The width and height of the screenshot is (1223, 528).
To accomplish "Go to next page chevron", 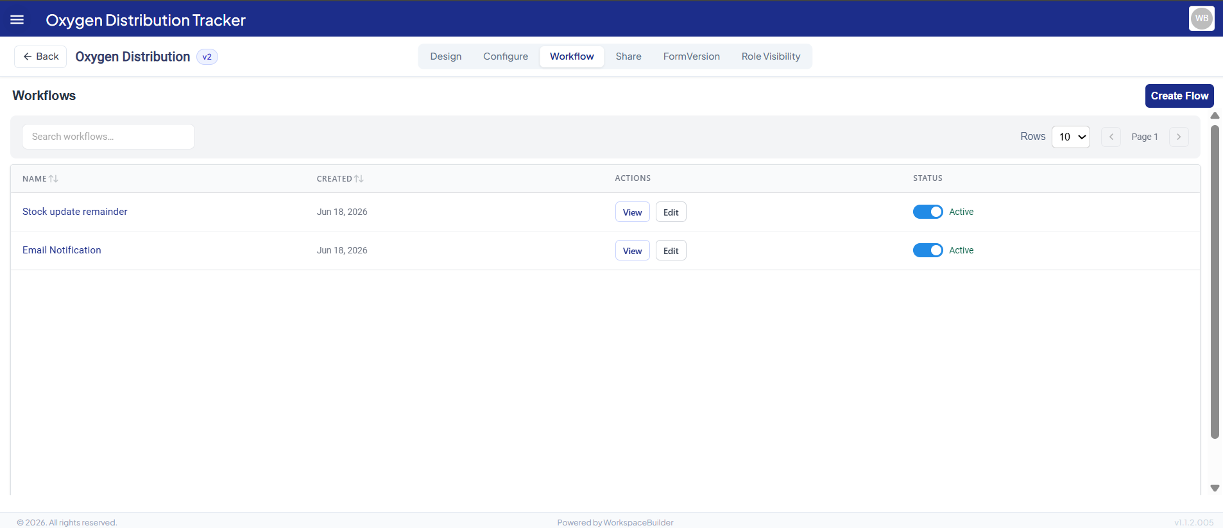I will [1179, 137].
